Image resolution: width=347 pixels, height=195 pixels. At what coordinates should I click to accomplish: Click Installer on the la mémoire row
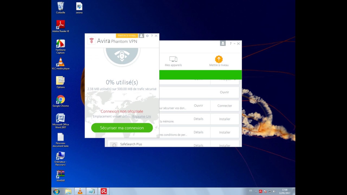click(x=225, y=119)
